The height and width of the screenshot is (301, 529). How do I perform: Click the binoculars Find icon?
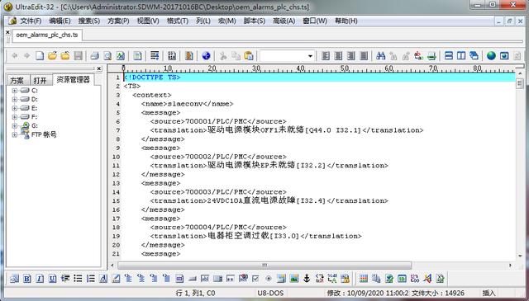pyautogui.click(x=380, y=55)
